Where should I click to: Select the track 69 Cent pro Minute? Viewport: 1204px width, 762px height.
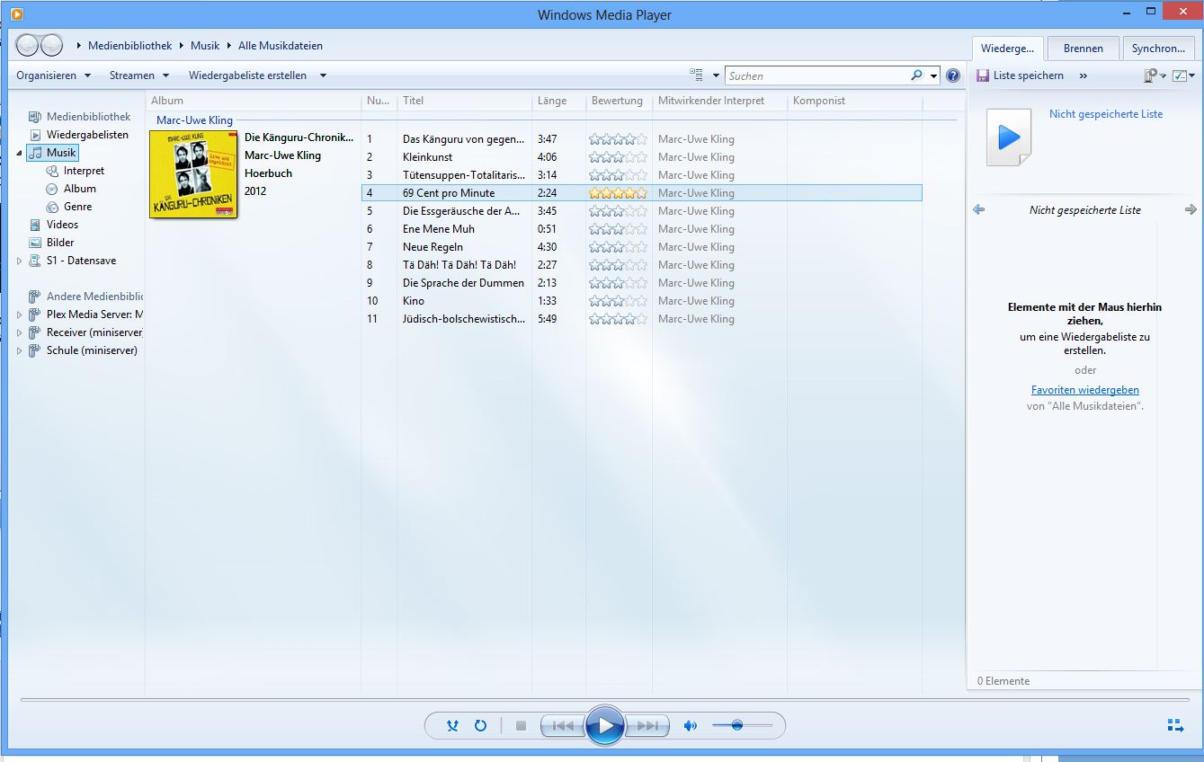641,193
